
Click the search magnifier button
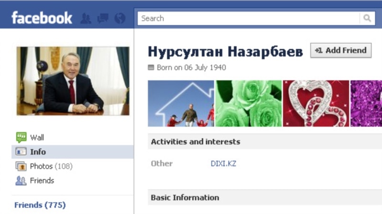[x=367, y=18]
